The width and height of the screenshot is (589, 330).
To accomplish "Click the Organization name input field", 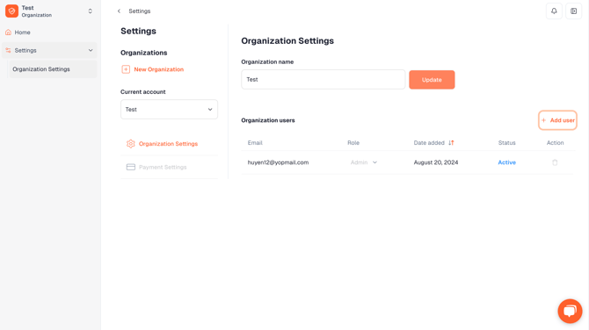I will (x=323, y=80).
